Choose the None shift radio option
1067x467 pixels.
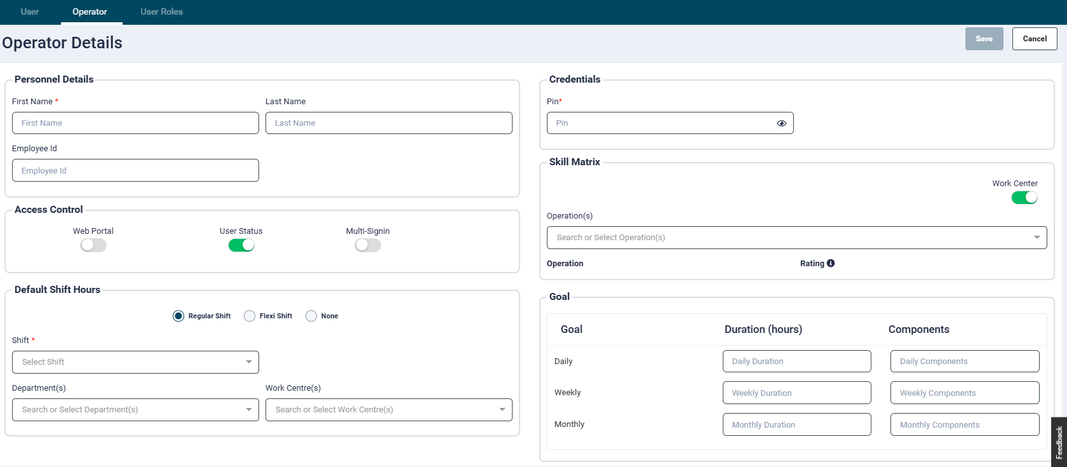click(x=311, y=316)
